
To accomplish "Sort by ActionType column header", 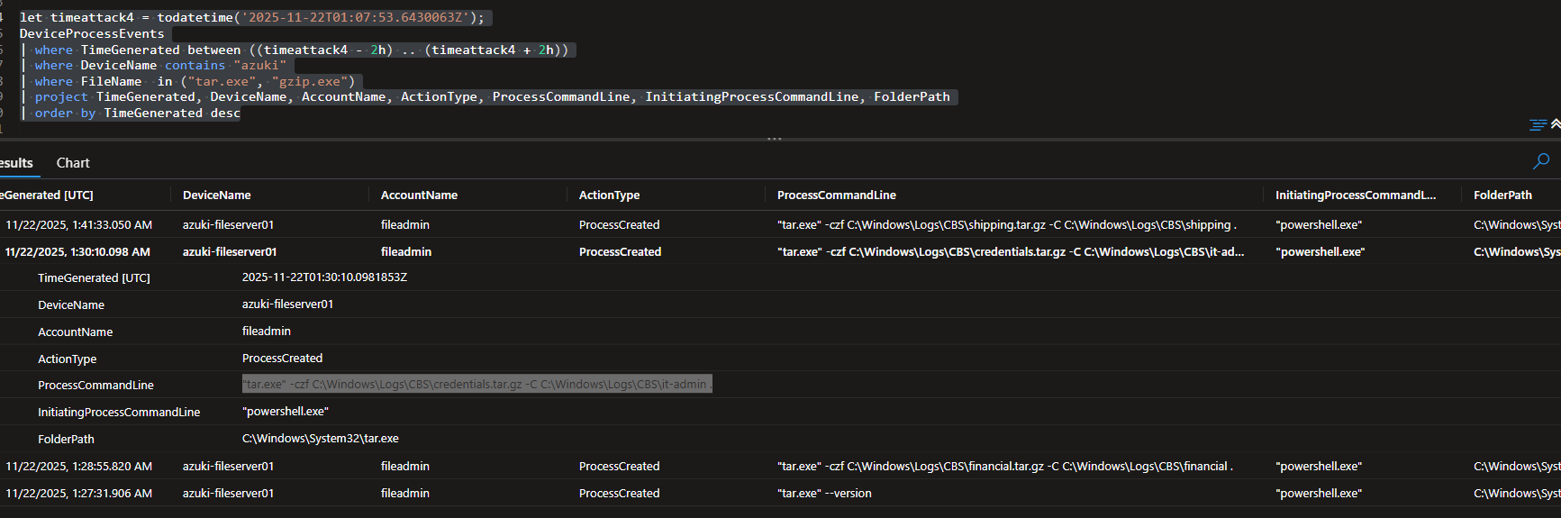I will (609, 195).
